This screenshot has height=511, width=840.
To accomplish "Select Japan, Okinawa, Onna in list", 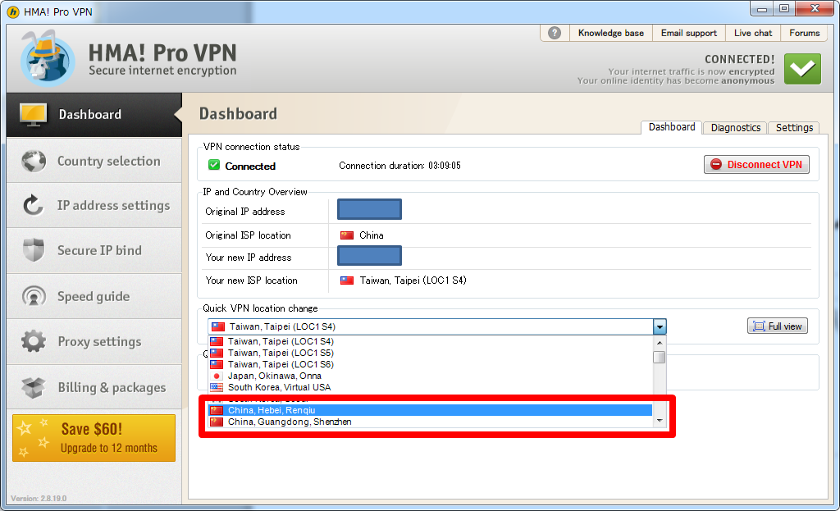I will [430, 376].
